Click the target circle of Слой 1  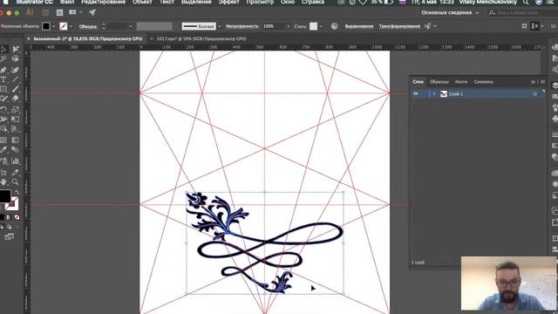pyautogui.click(x=534, y=94)
